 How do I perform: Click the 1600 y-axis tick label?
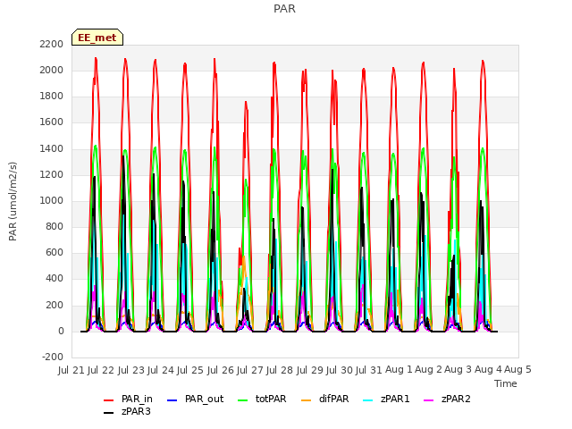(52, 122)
